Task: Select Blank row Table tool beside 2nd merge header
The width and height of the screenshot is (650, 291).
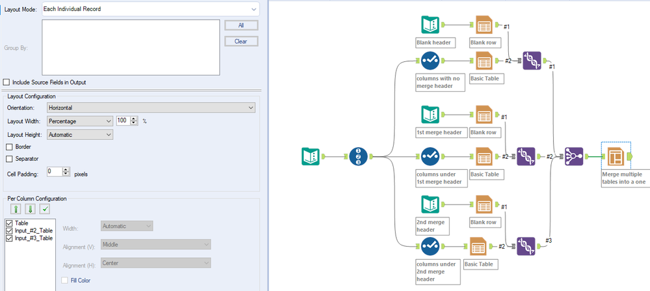Action: coord(484,204)
